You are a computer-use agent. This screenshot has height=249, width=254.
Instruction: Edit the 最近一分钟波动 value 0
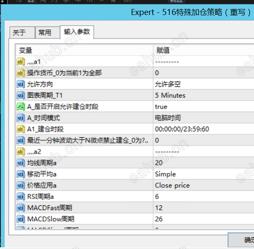point(204,140)
